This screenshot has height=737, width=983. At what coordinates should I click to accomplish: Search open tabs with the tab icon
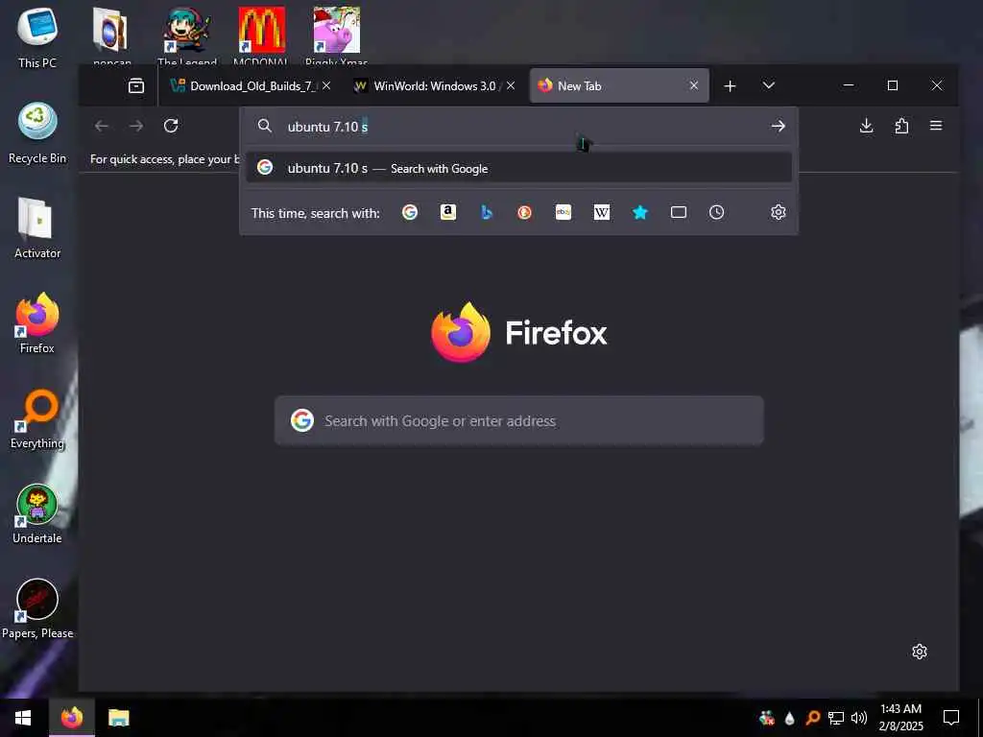click(x=679, y=212)
